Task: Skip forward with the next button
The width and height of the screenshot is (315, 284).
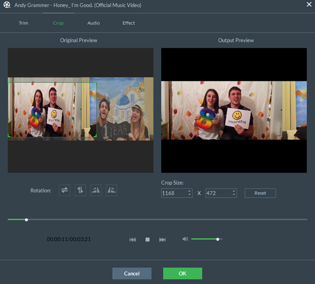Action: tap(162, 239)
